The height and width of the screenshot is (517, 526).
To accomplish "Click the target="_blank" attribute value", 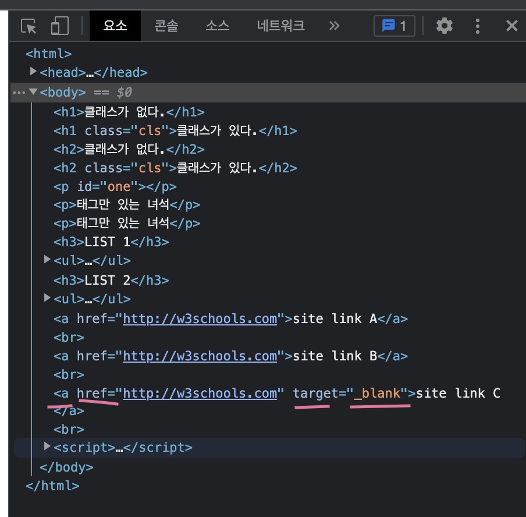I will tap(377, 394).
